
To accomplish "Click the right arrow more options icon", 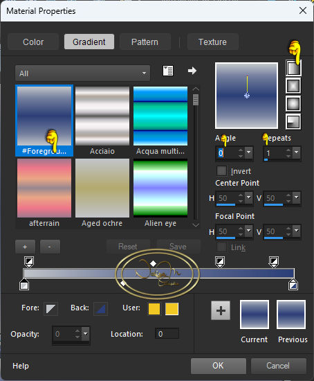I will tap(192, 71).
